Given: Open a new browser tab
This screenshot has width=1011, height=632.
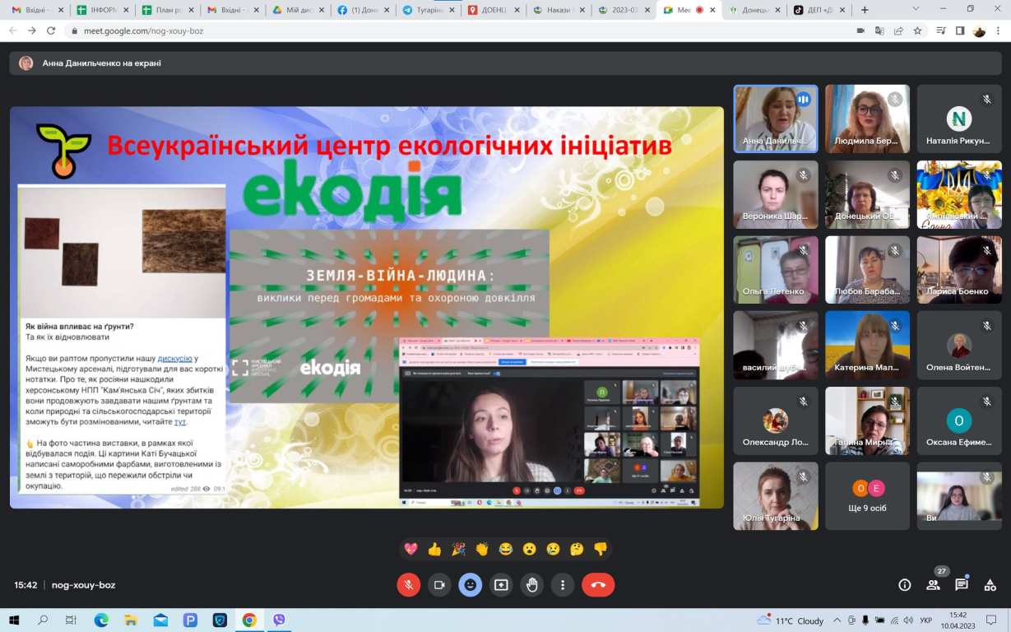Looking at the screenshot, I should click(x=865, y=10).
